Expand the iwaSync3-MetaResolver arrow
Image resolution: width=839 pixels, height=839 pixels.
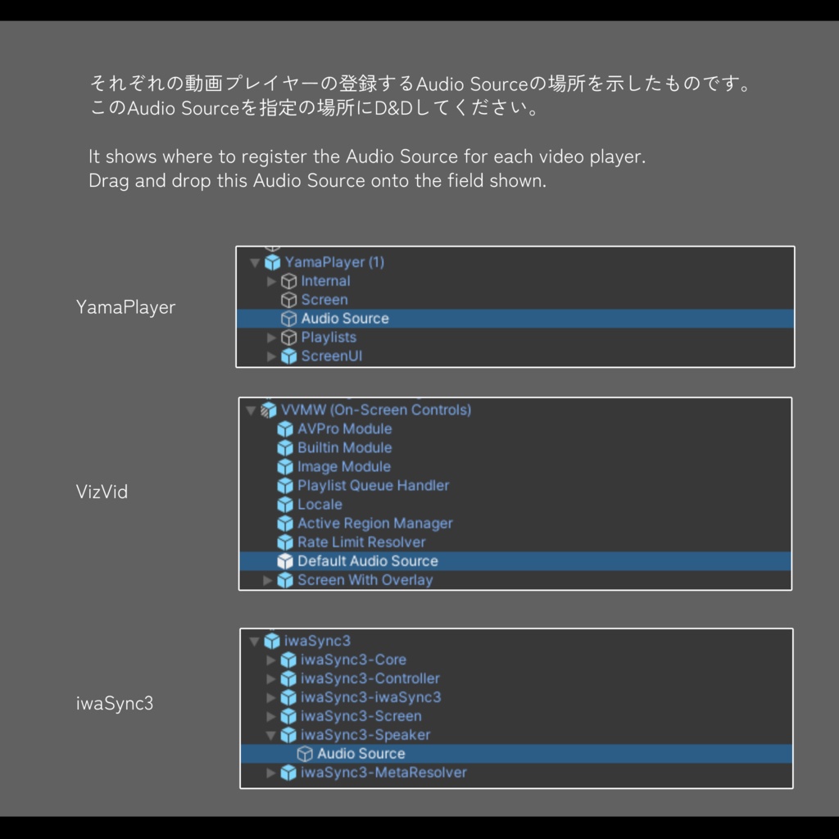(x=270, y=773)
